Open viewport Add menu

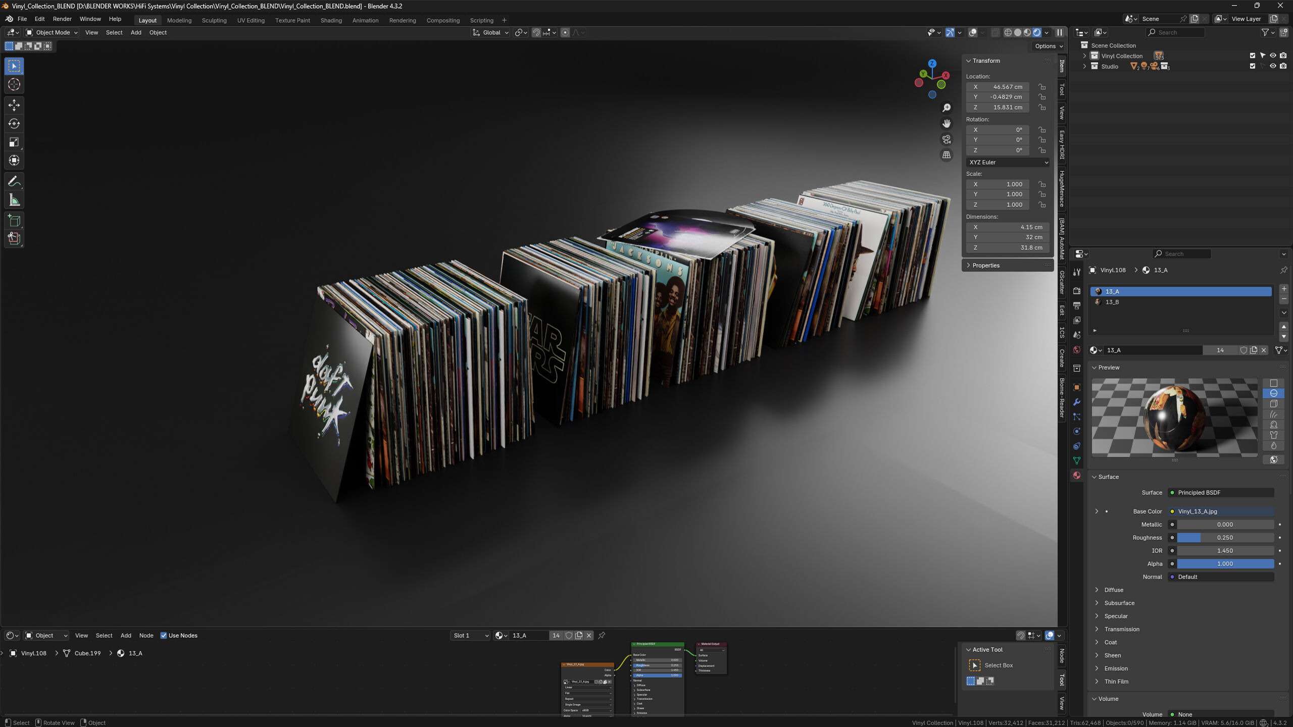point(136,32)
